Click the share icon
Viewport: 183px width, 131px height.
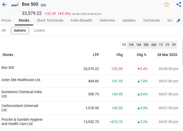tap(179, 5)
